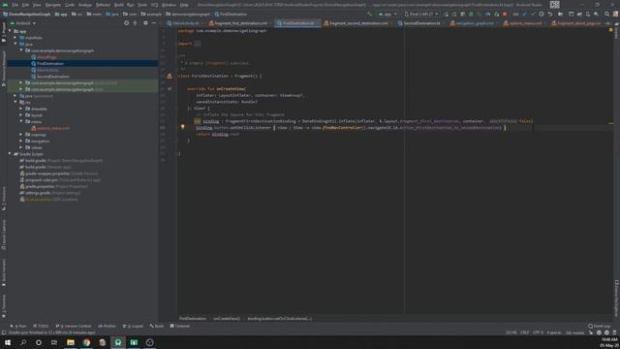Select SecondDestination in the project tree
This screenshot has width=620, height=349.
(53, 77)
